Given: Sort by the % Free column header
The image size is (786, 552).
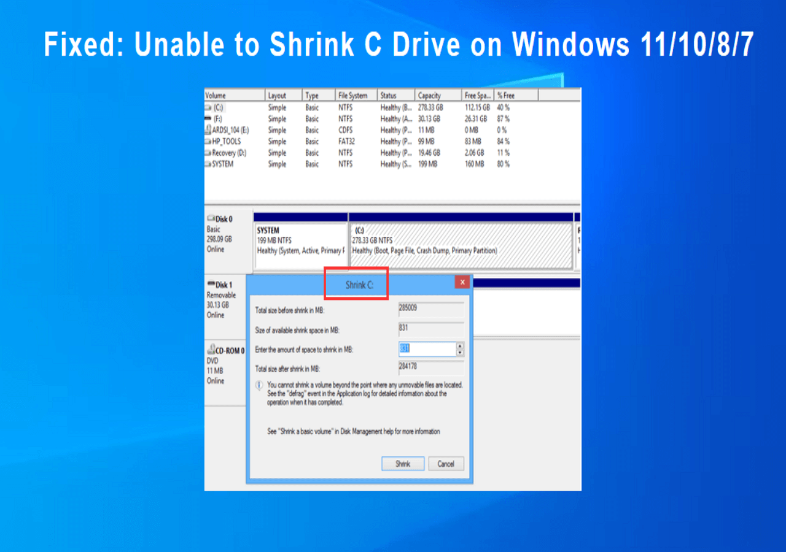Looking at the screenshot, I should [x=516, y=95].
